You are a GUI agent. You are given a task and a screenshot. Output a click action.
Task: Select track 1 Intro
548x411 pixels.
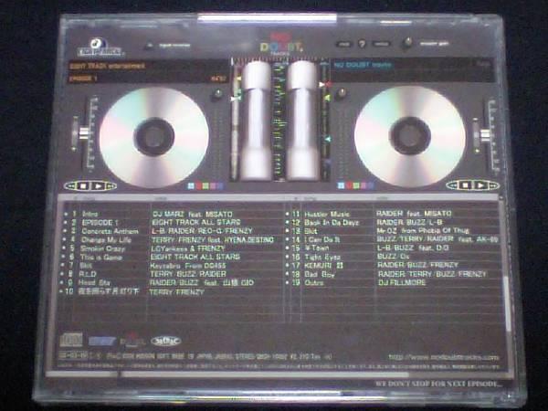coord(90,214)
